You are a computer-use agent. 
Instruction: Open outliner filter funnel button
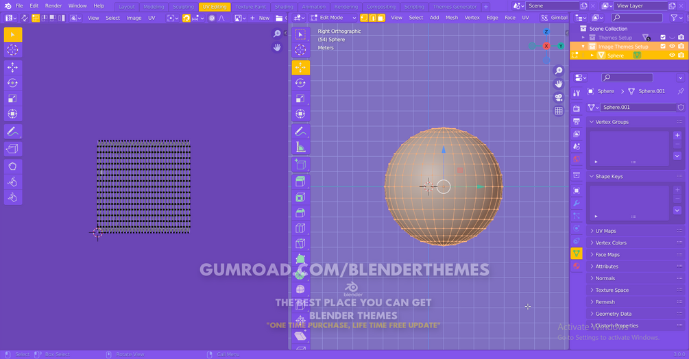(675, 18)
